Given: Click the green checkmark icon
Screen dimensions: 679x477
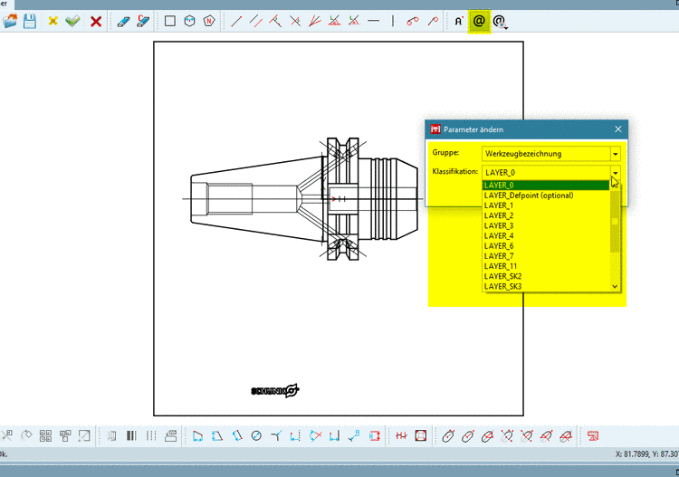Looking at the screenshot, I should (72, 21).
